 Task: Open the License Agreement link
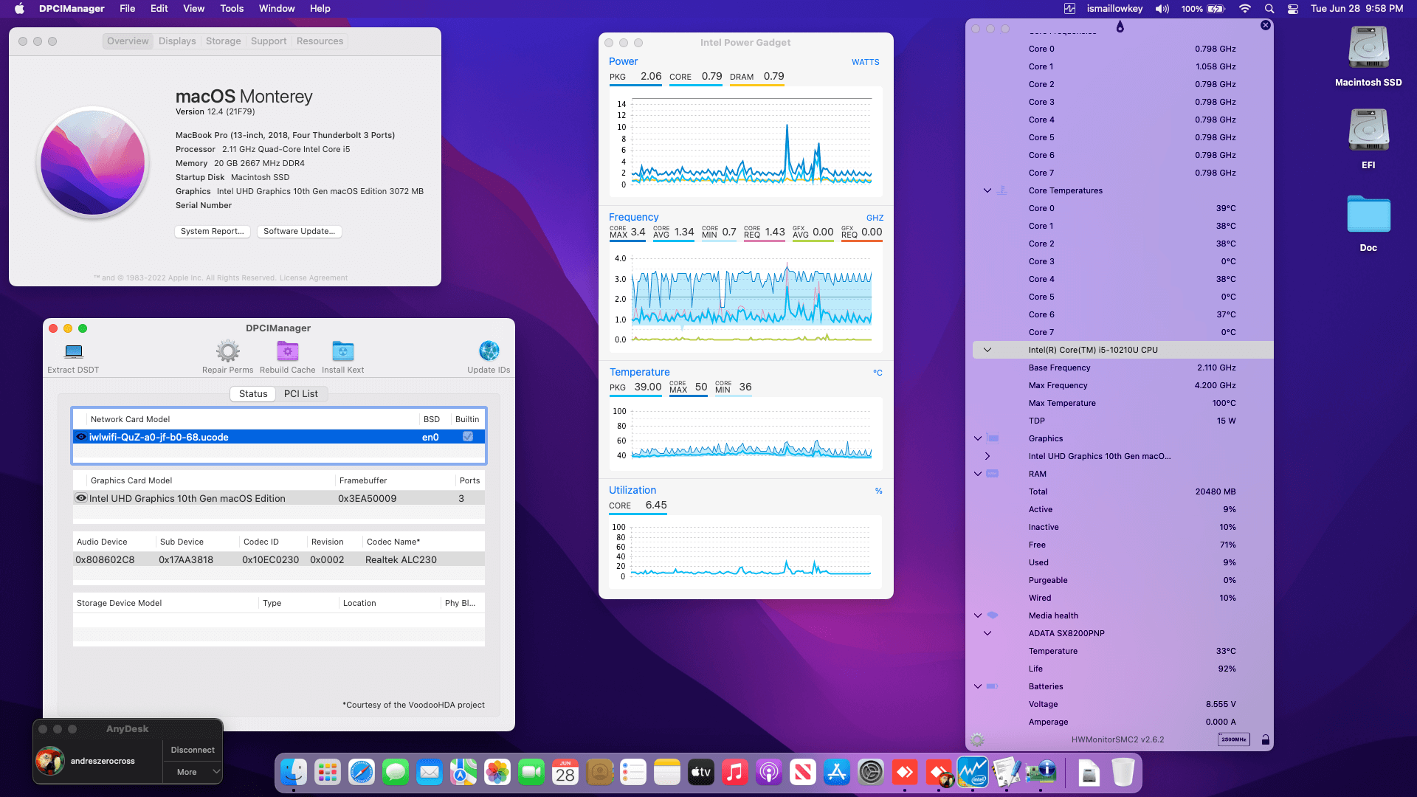314,278
